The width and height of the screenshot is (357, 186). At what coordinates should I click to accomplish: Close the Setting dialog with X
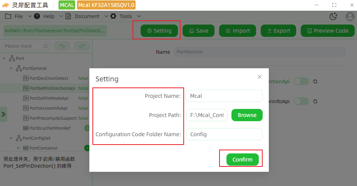coord(259,77)
